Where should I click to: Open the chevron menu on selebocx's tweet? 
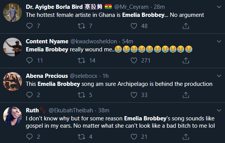click(x=219, y=76)
